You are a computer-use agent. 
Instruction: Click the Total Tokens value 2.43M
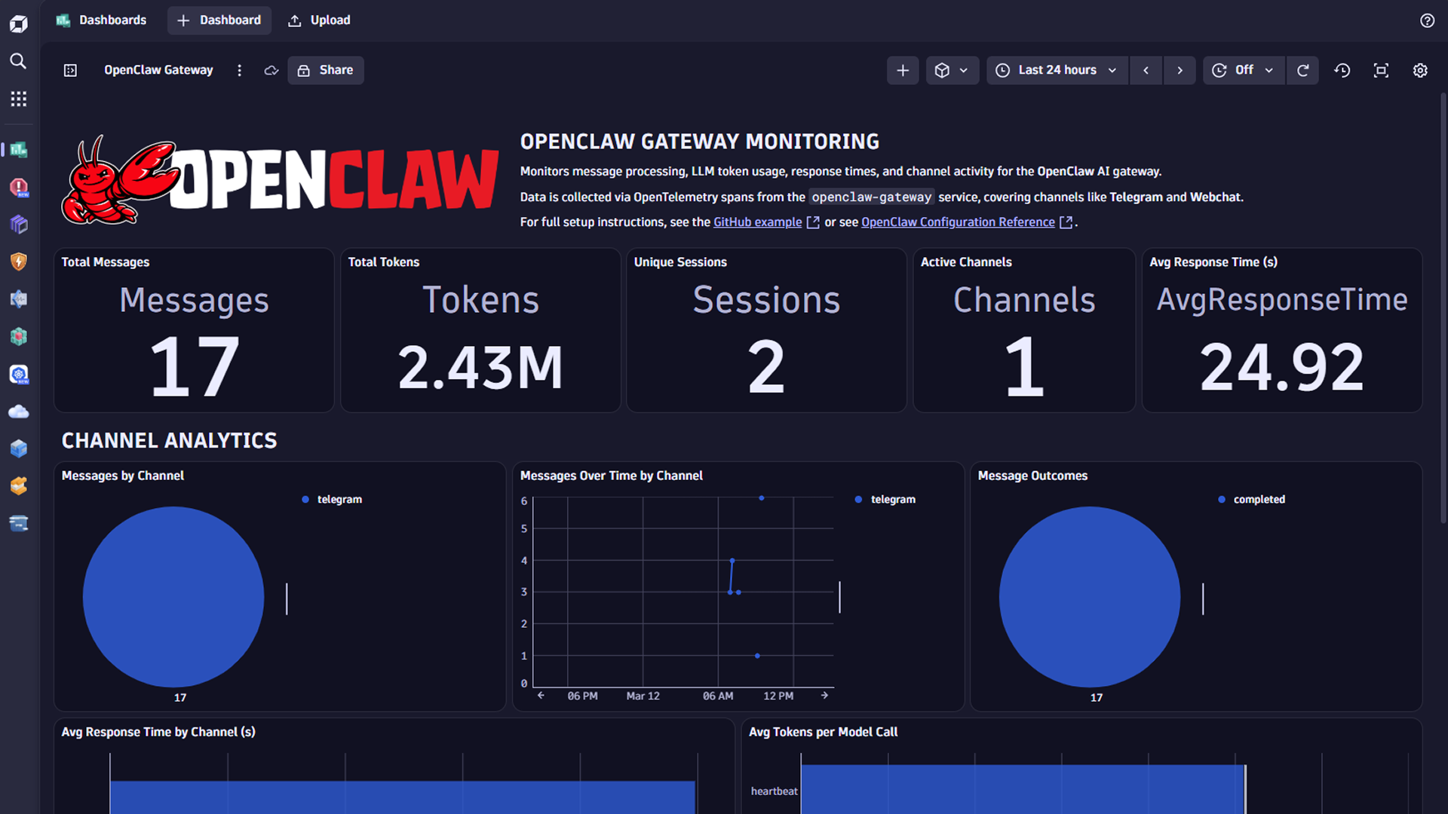[x=480, y=368]
